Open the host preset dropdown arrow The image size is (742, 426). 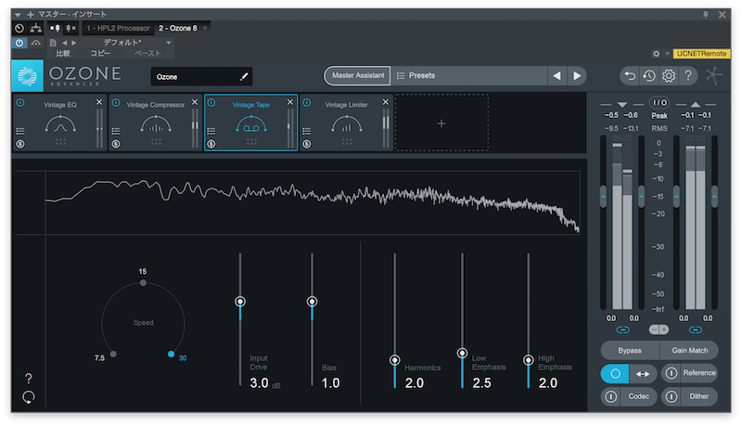tap(169, 43)
